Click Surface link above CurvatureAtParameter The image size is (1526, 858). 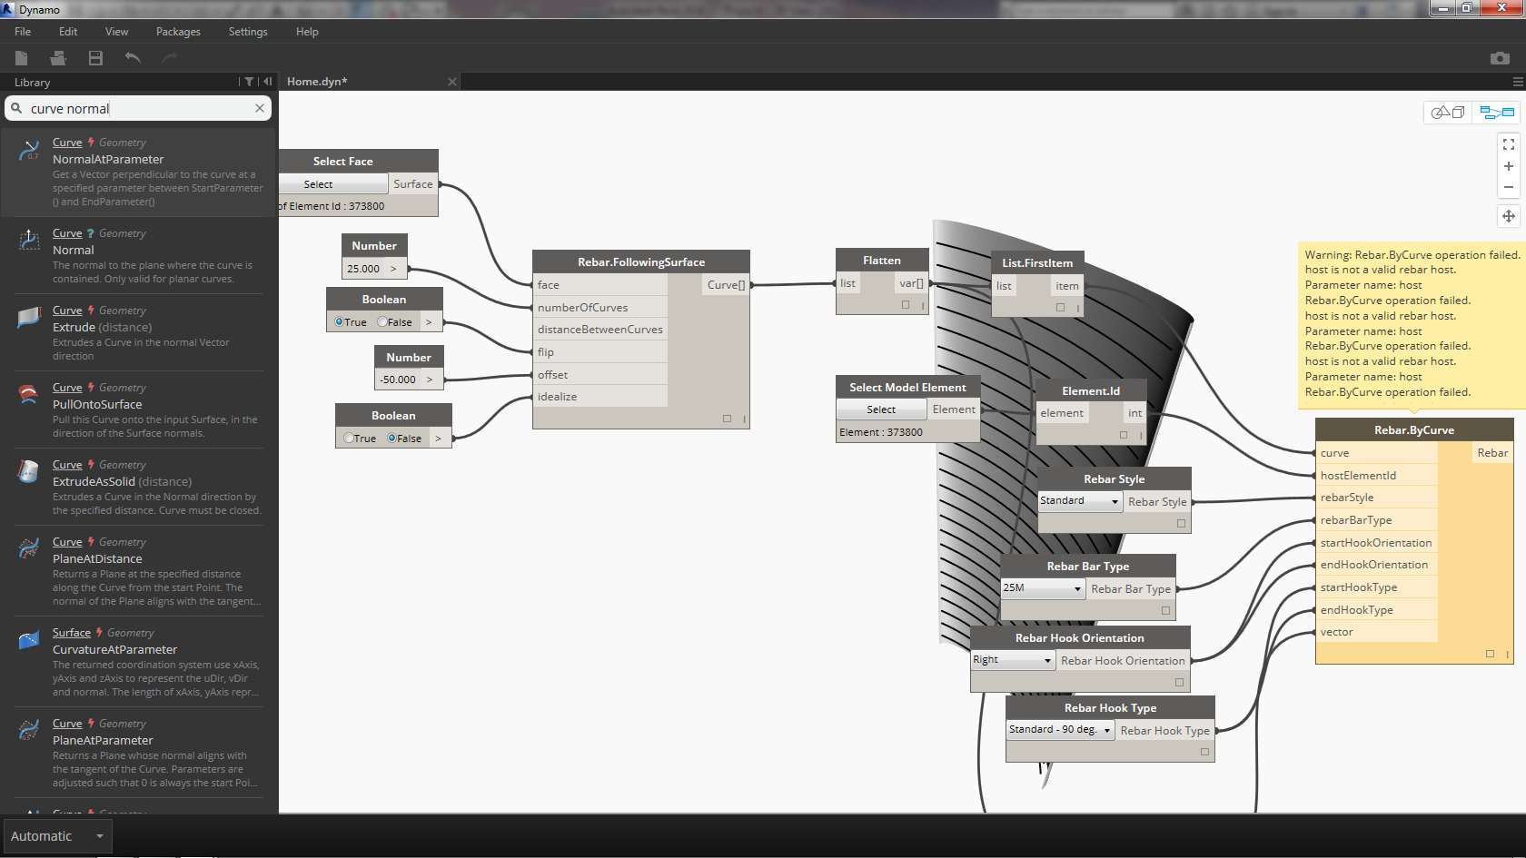point(72,633)
